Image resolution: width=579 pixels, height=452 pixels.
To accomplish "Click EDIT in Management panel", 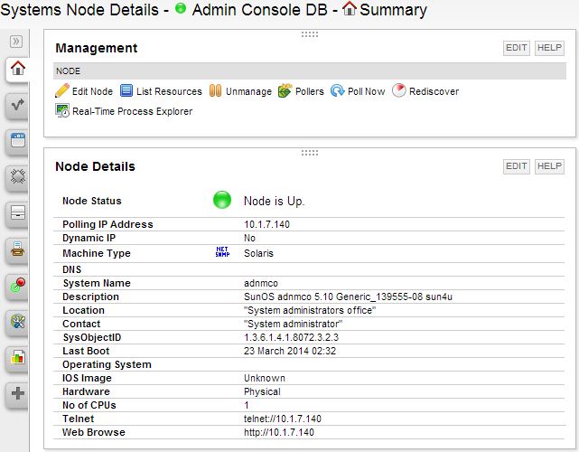I will [x=517, y=48].
